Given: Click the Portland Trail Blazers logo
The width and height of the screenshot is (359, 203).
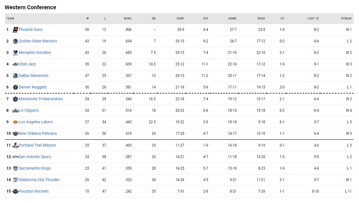Looking at the screenshot, I should [15, 145].
